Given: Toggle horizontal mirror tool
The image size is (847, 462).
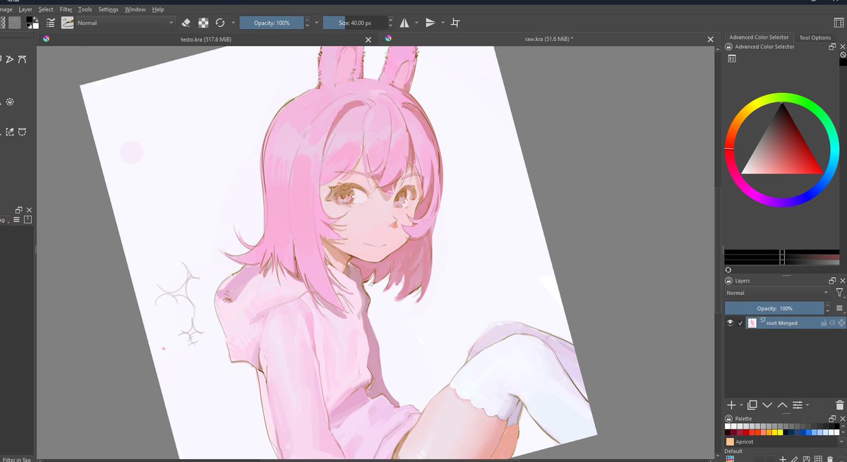Looking at the screenshot, I should pyautogui.click(x=404, y=23).
